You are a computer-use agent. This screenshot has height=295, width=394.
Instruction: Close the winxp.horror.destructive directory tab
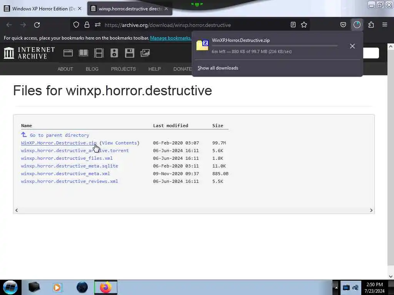coord(166,8)
